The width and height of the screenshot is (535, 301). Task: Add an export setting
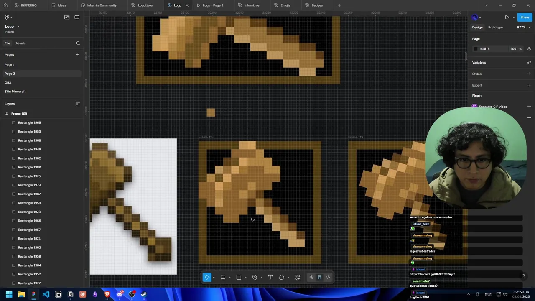pyautogui.click(x=529, y=85)
